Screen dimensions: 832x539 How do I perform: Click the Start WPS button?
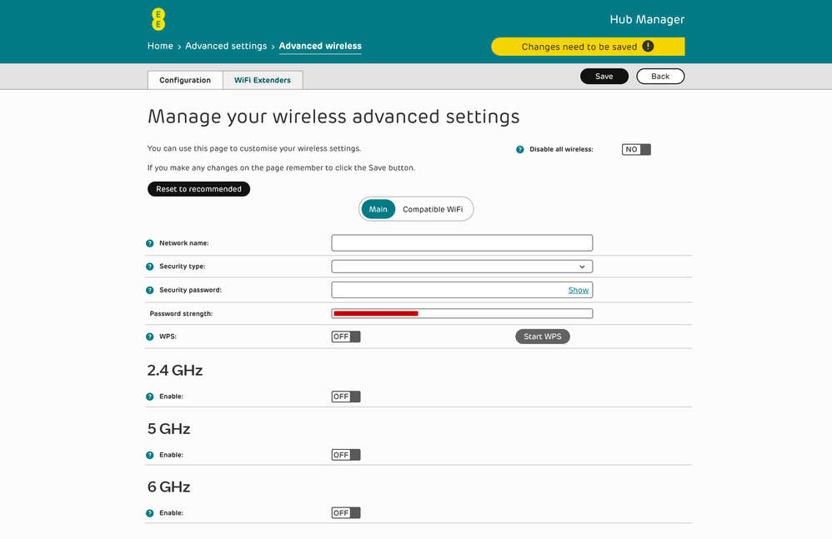click(542, 337)
